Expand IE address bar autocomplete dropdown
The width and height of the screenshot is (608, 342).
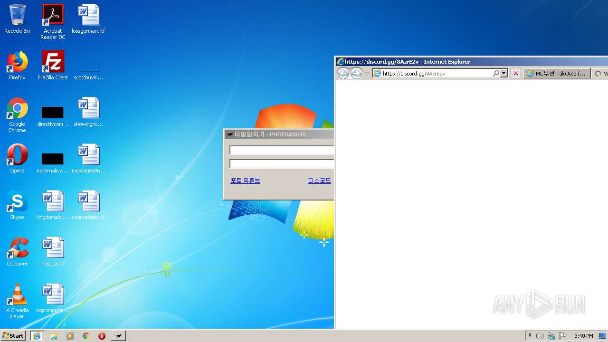tap(504, 74)
